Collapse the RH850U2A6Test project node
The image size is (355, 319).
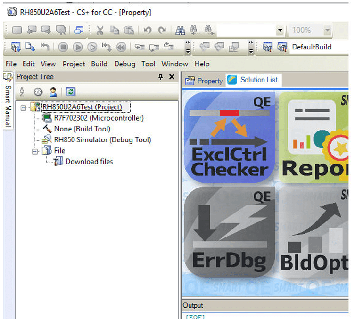click(23, 107)
